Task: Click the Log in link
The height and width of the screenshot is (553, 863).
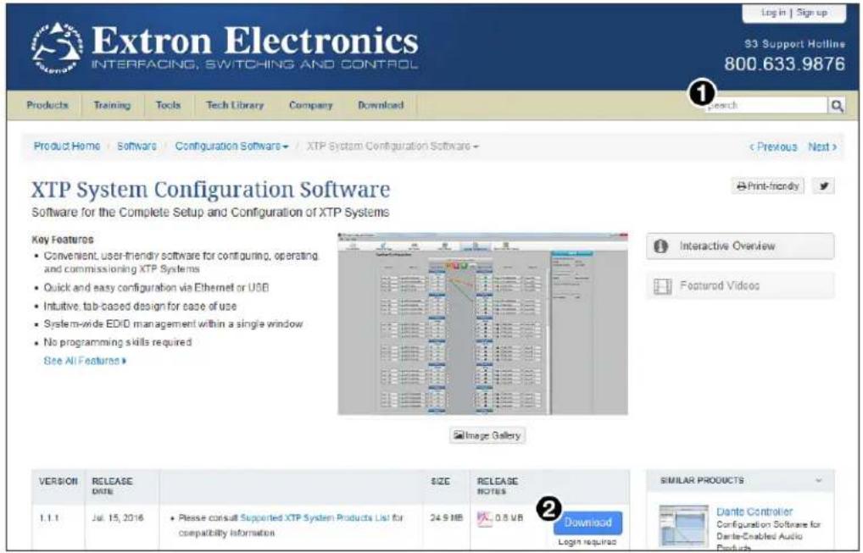Action: coord(773,13)
